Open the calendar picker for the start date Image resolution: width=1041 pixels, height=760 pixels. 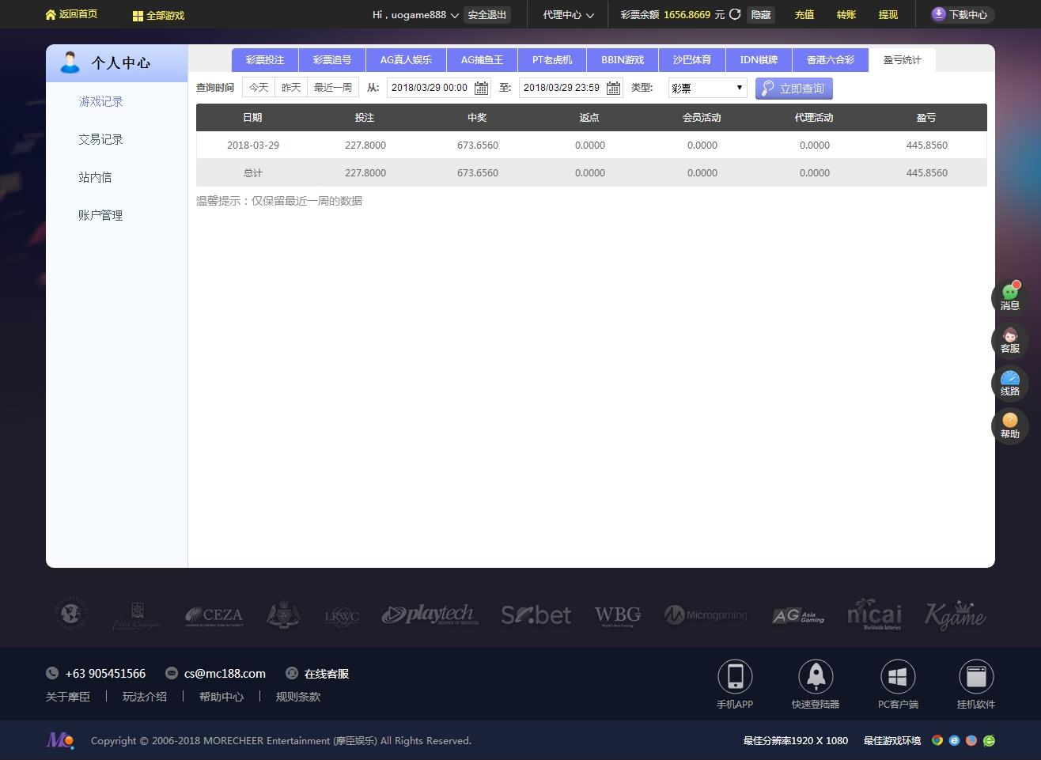pyautogui.click(x=481, y=88)
